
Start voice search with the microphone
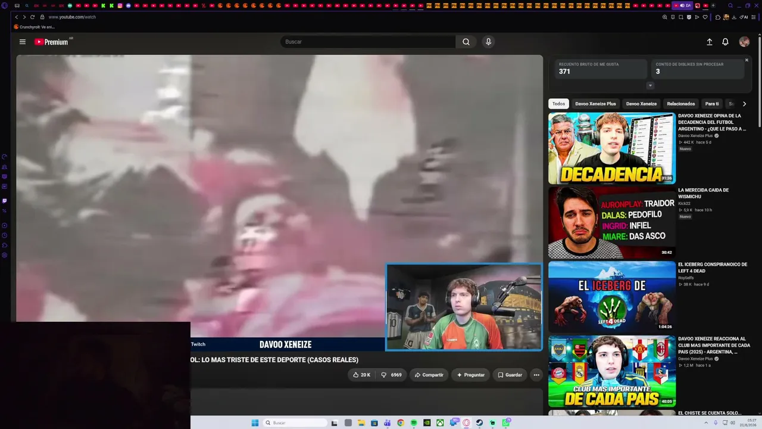[488, 42]
